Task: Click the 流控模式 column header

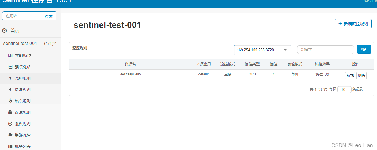Action: click(228, 64)
